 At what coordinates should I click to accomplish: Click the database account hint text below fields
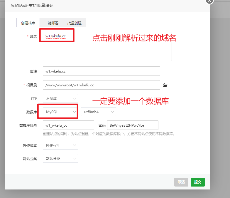click(x=109, y=134)
